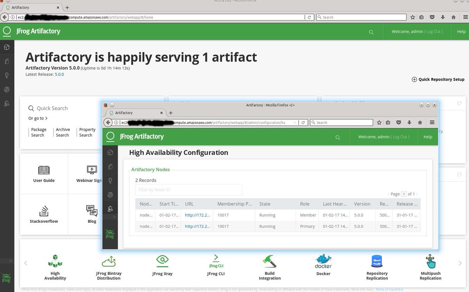Viewport: 469px width, 292px height.
Task: Click Artifacts cube icon in front window sidebar
Action: 110,152
